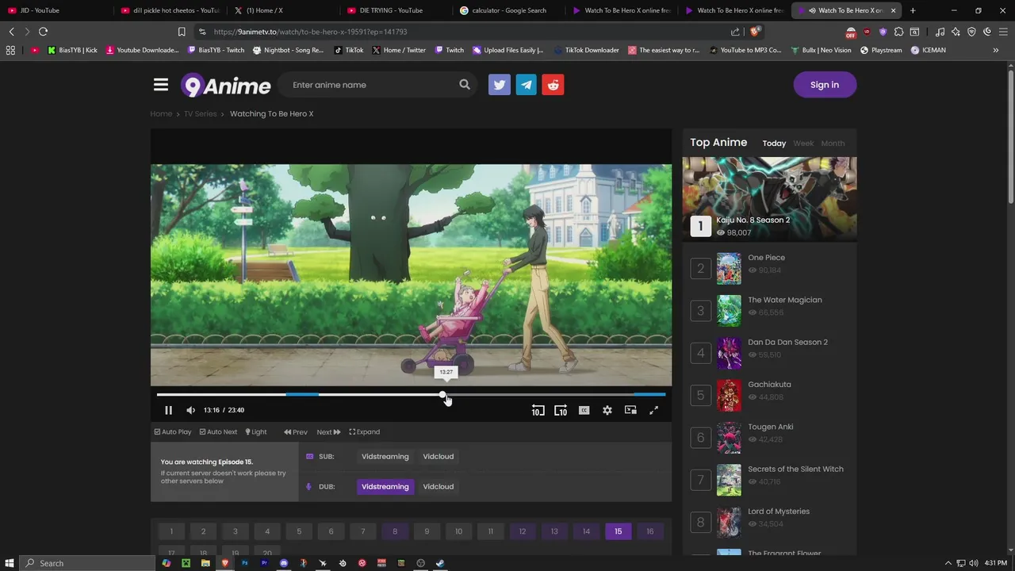Show more bookmarks chevron

[996, 50]
